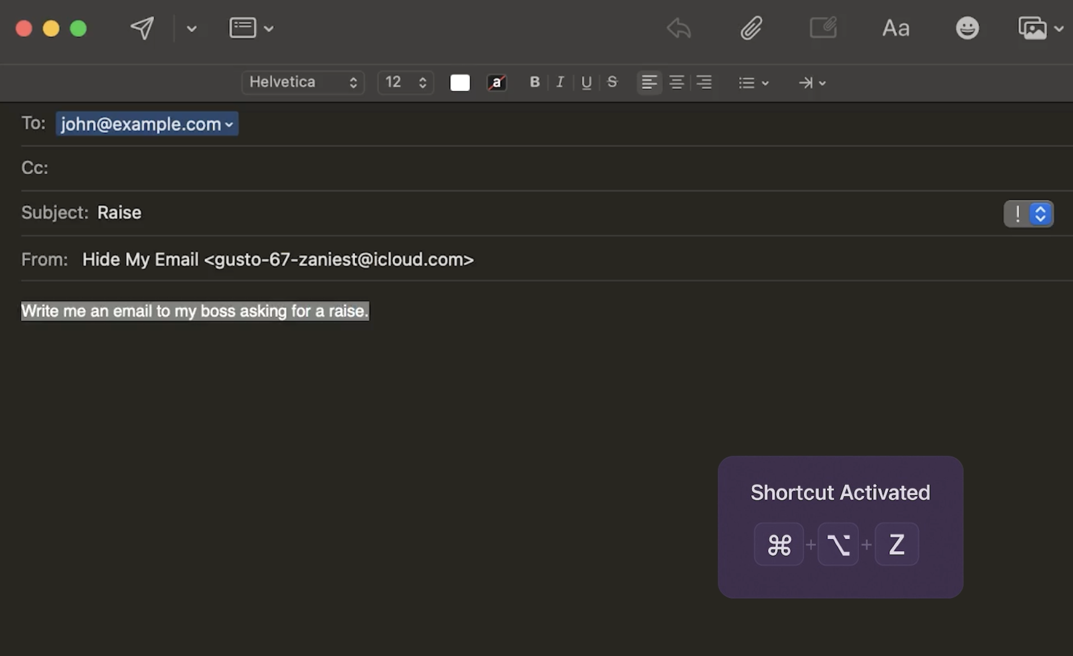Click the Send message paper plane icon

click(142, 28)
